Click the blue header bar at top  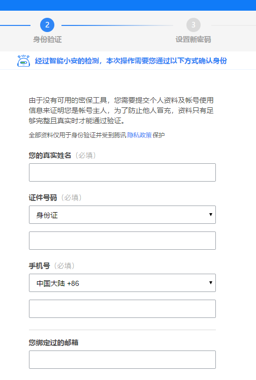tap(128, 5)
